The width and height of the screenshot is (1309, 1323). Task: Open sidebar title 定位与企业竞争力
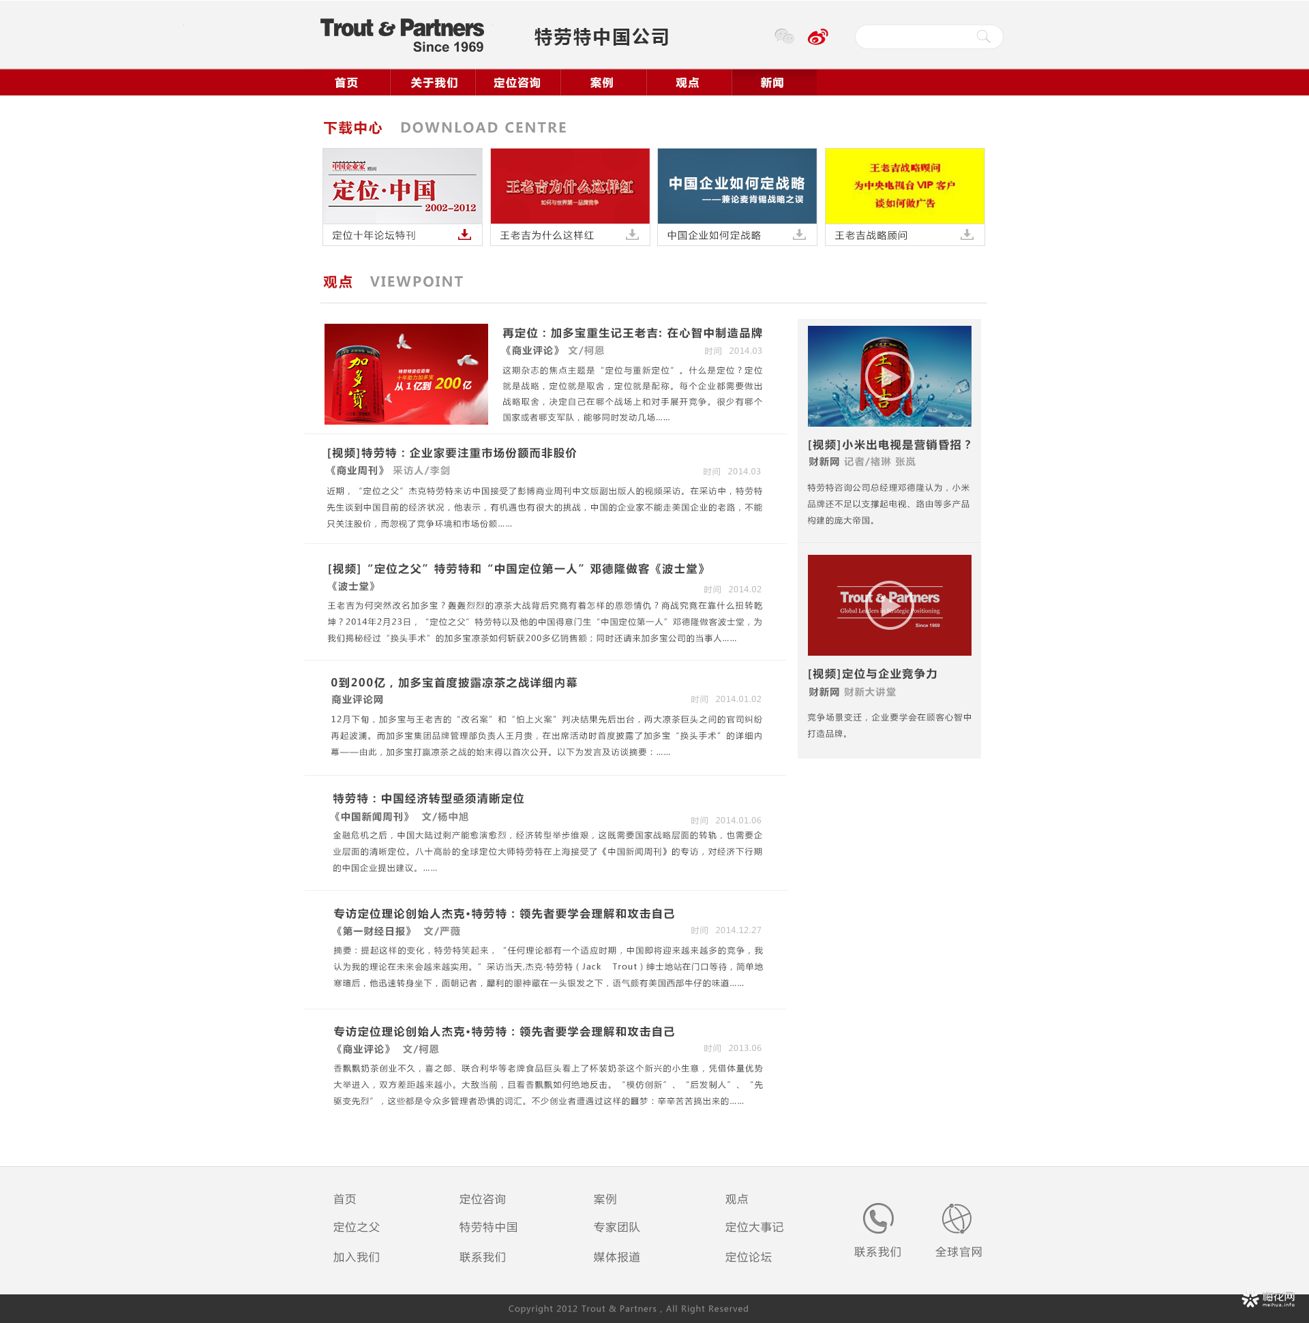pos(873,674)
